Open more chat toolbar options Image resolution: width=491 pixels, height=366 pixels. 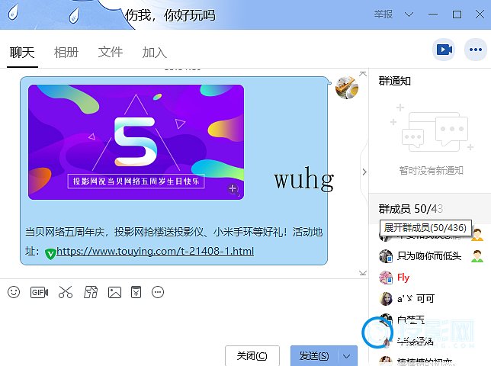[159, 292]
